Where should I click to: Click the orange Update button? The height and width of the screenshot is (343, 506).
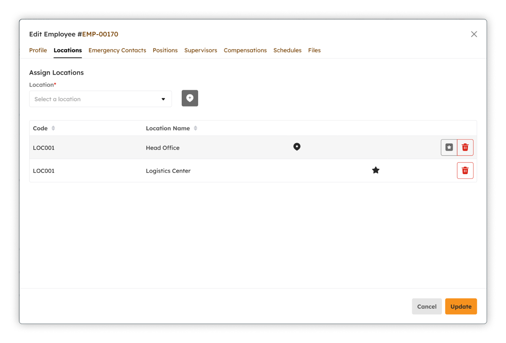point(461,307)
